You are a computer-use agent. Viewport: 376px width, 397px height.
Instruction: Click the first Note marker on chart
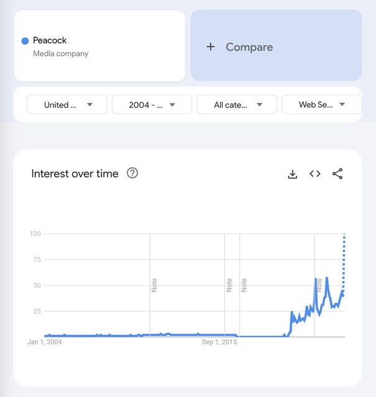tap(154, 285)
